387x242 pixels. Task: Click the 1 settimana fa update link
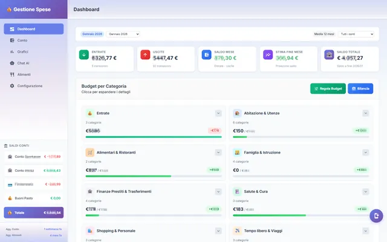click(53, 229)
